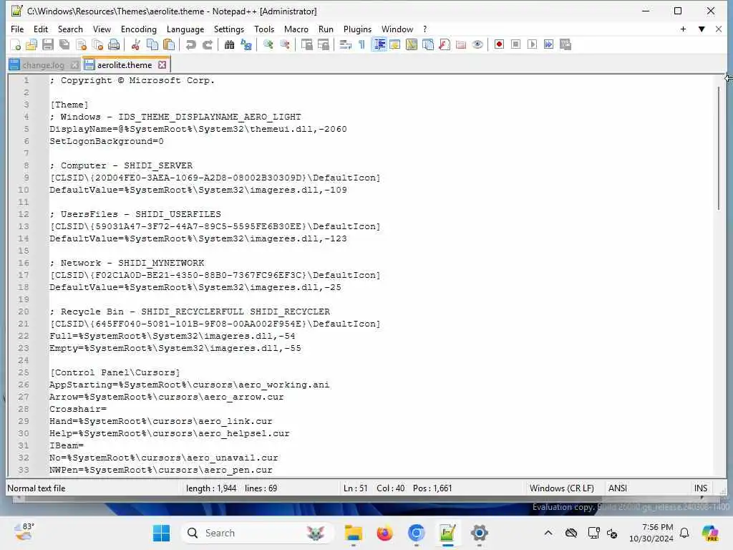Open the Document List toolbar icon
Screen dimensions: 733x550
click(x=428, y=45)
